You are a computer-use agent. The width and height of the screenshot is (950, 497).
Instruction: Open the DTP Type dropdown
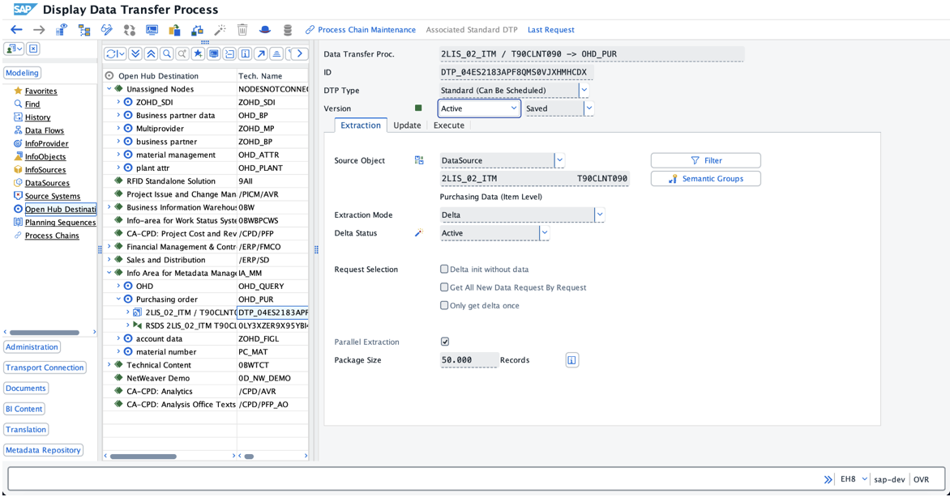pyautogui.click(x=584, y=90)
